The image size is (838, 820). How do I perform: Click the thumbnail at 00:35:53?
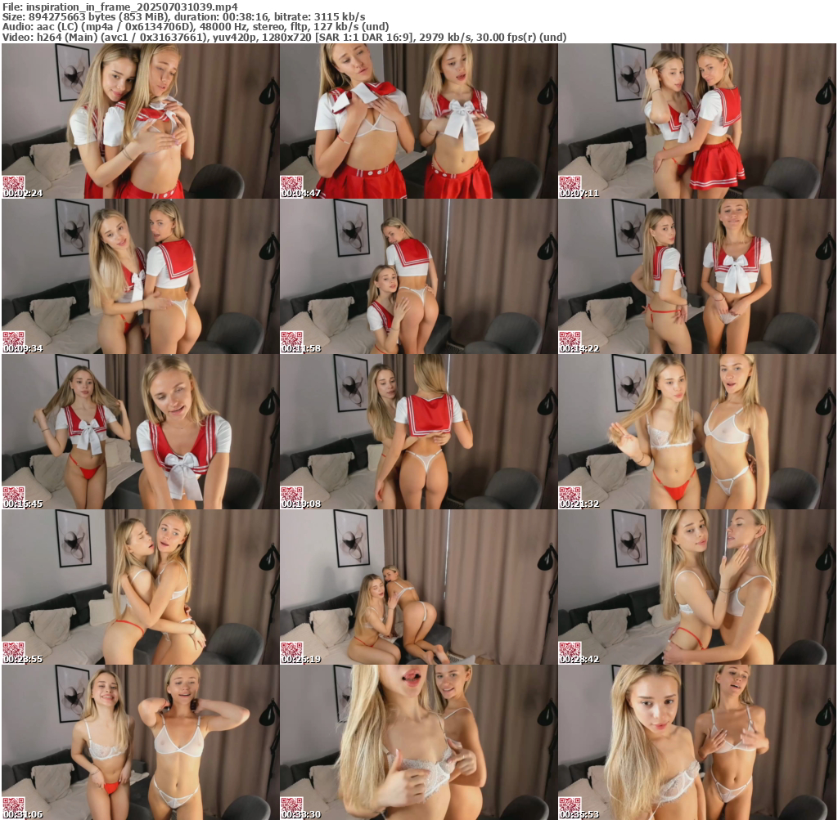(x=697, y=742)
